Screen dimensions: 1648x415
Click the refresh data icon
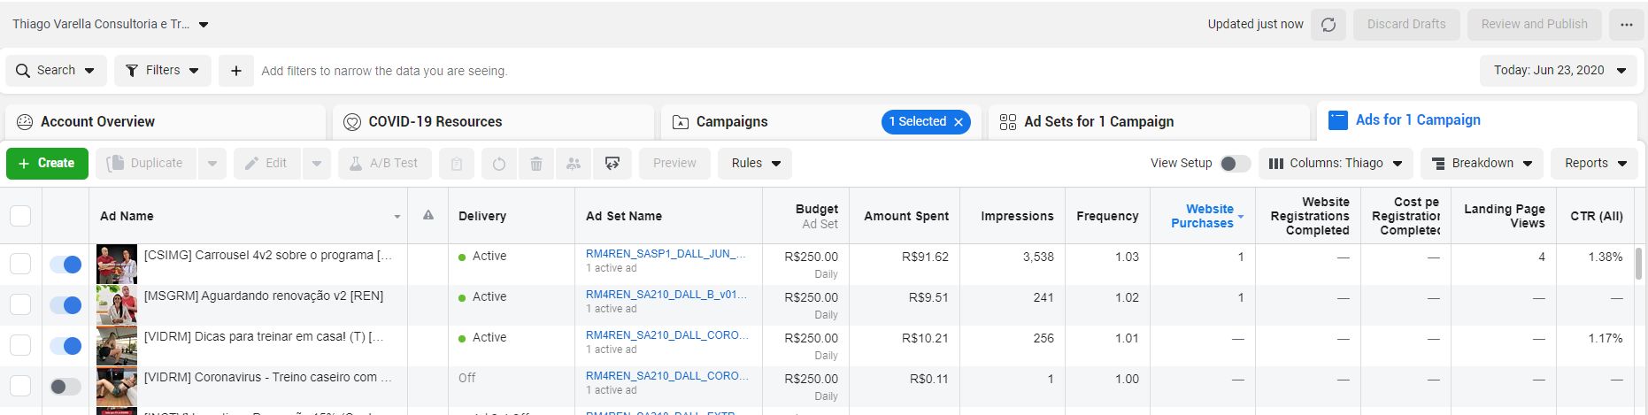[1328, 25]
